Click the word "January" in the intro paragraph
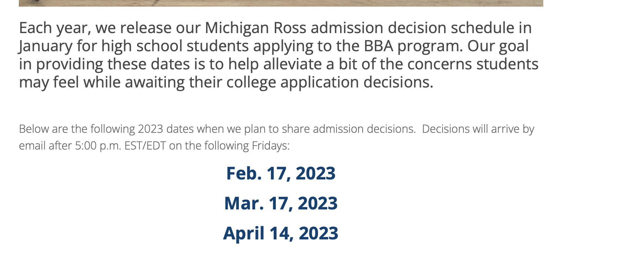The image size is (620, 253). pyautogui.click(x=46, y=46)
